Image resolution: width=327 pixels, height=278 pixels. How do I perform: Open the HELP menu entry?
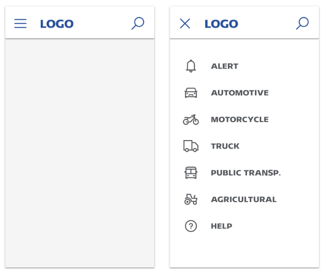222,226
